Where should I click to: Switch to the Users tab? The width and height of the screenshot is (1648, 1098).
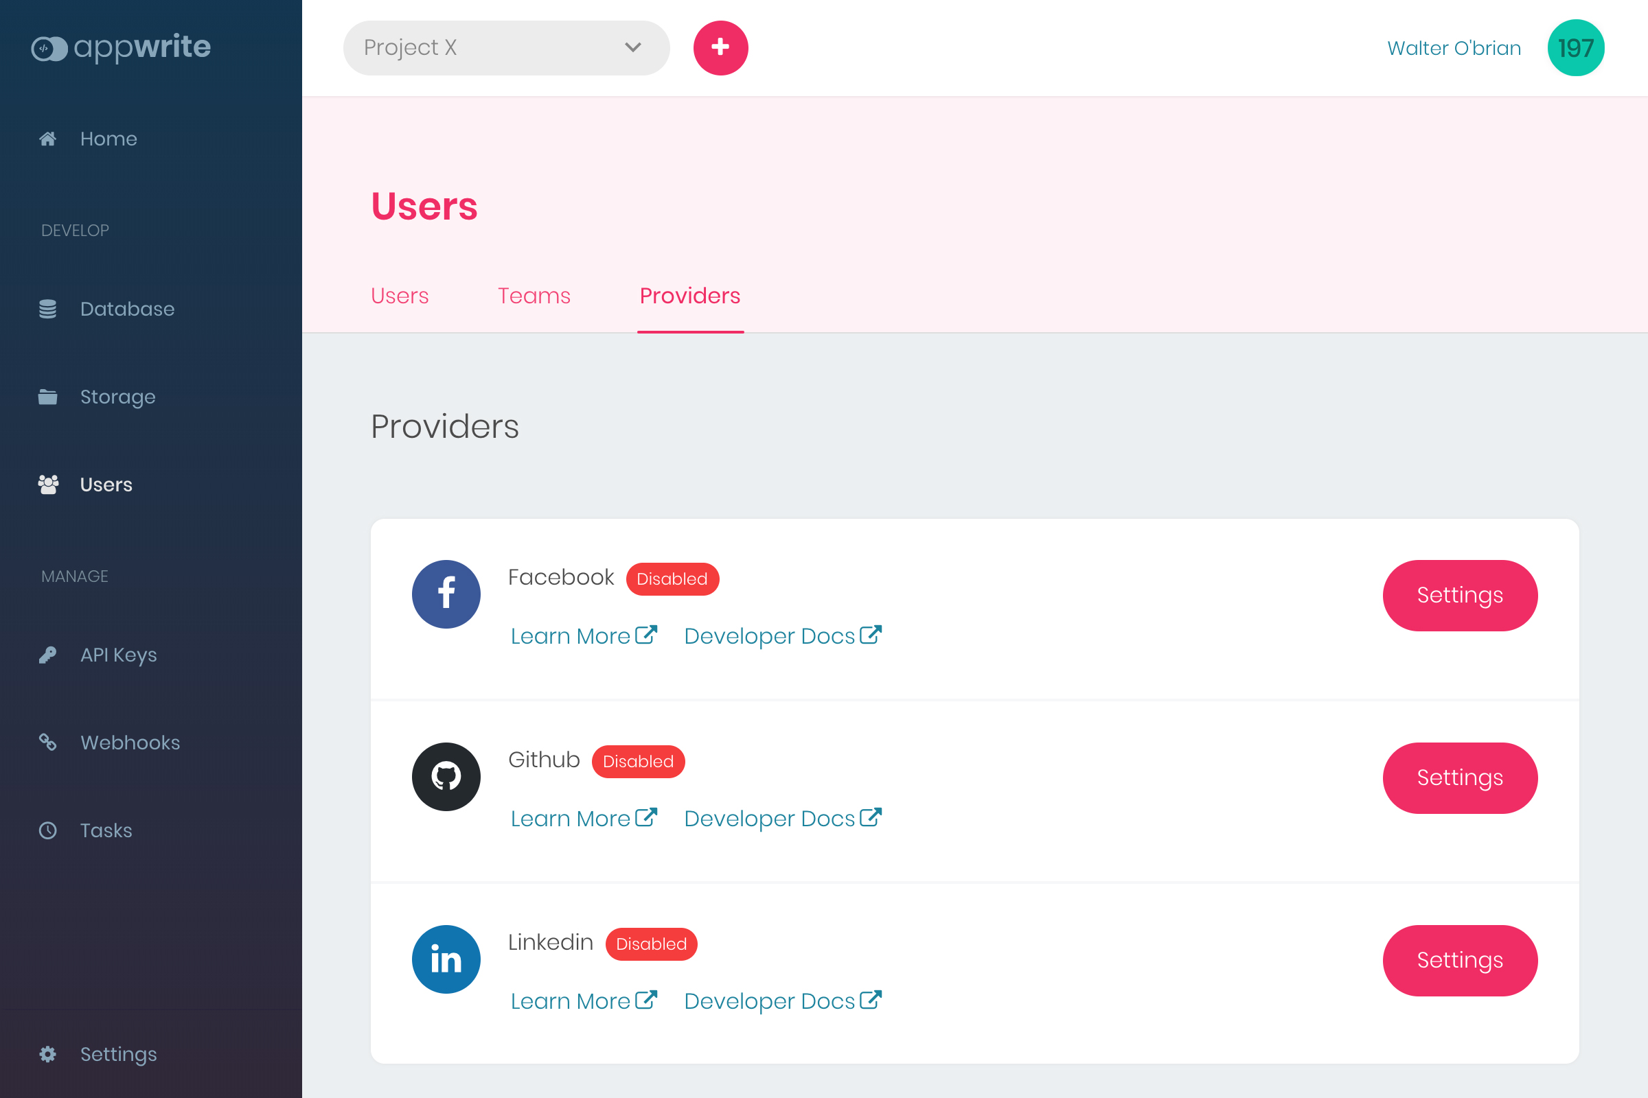(400, 294)
